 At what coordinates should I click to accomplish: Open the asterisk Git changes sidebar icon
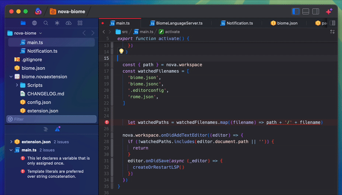pos(57,23)
